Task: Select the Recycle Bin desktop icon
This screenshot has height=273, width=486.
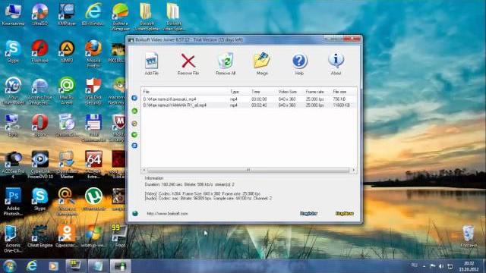Action: [469, 236]
